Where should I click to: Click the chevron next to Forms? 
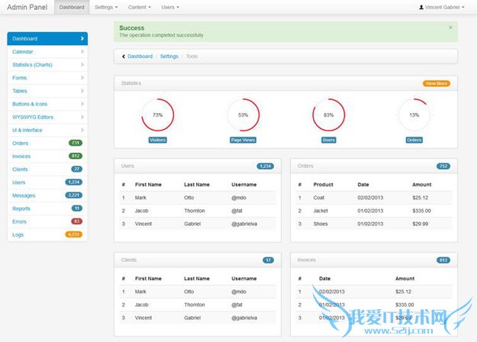click(x=82, y=78)
